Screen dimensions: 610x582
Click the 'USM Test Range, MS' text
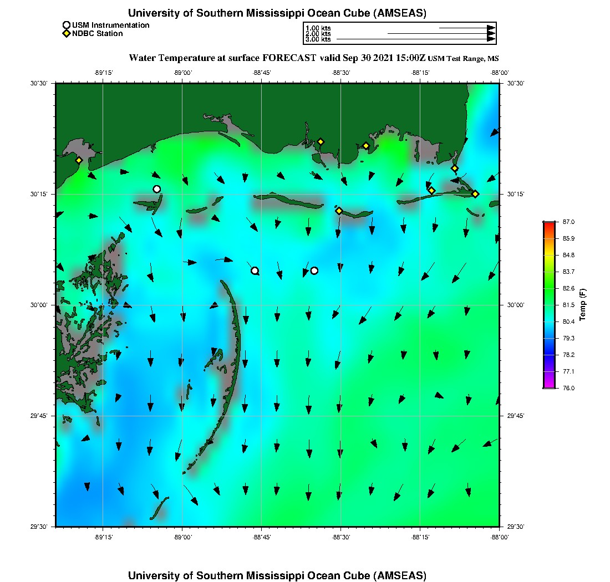[x=464, y=59]
